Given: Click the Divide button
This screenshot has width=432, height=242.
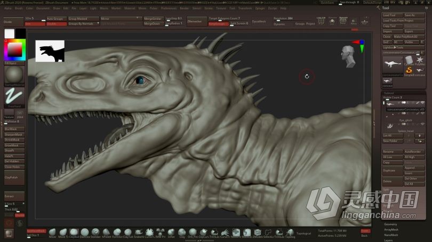Looking at the screenshot, I should click(13, 22).
